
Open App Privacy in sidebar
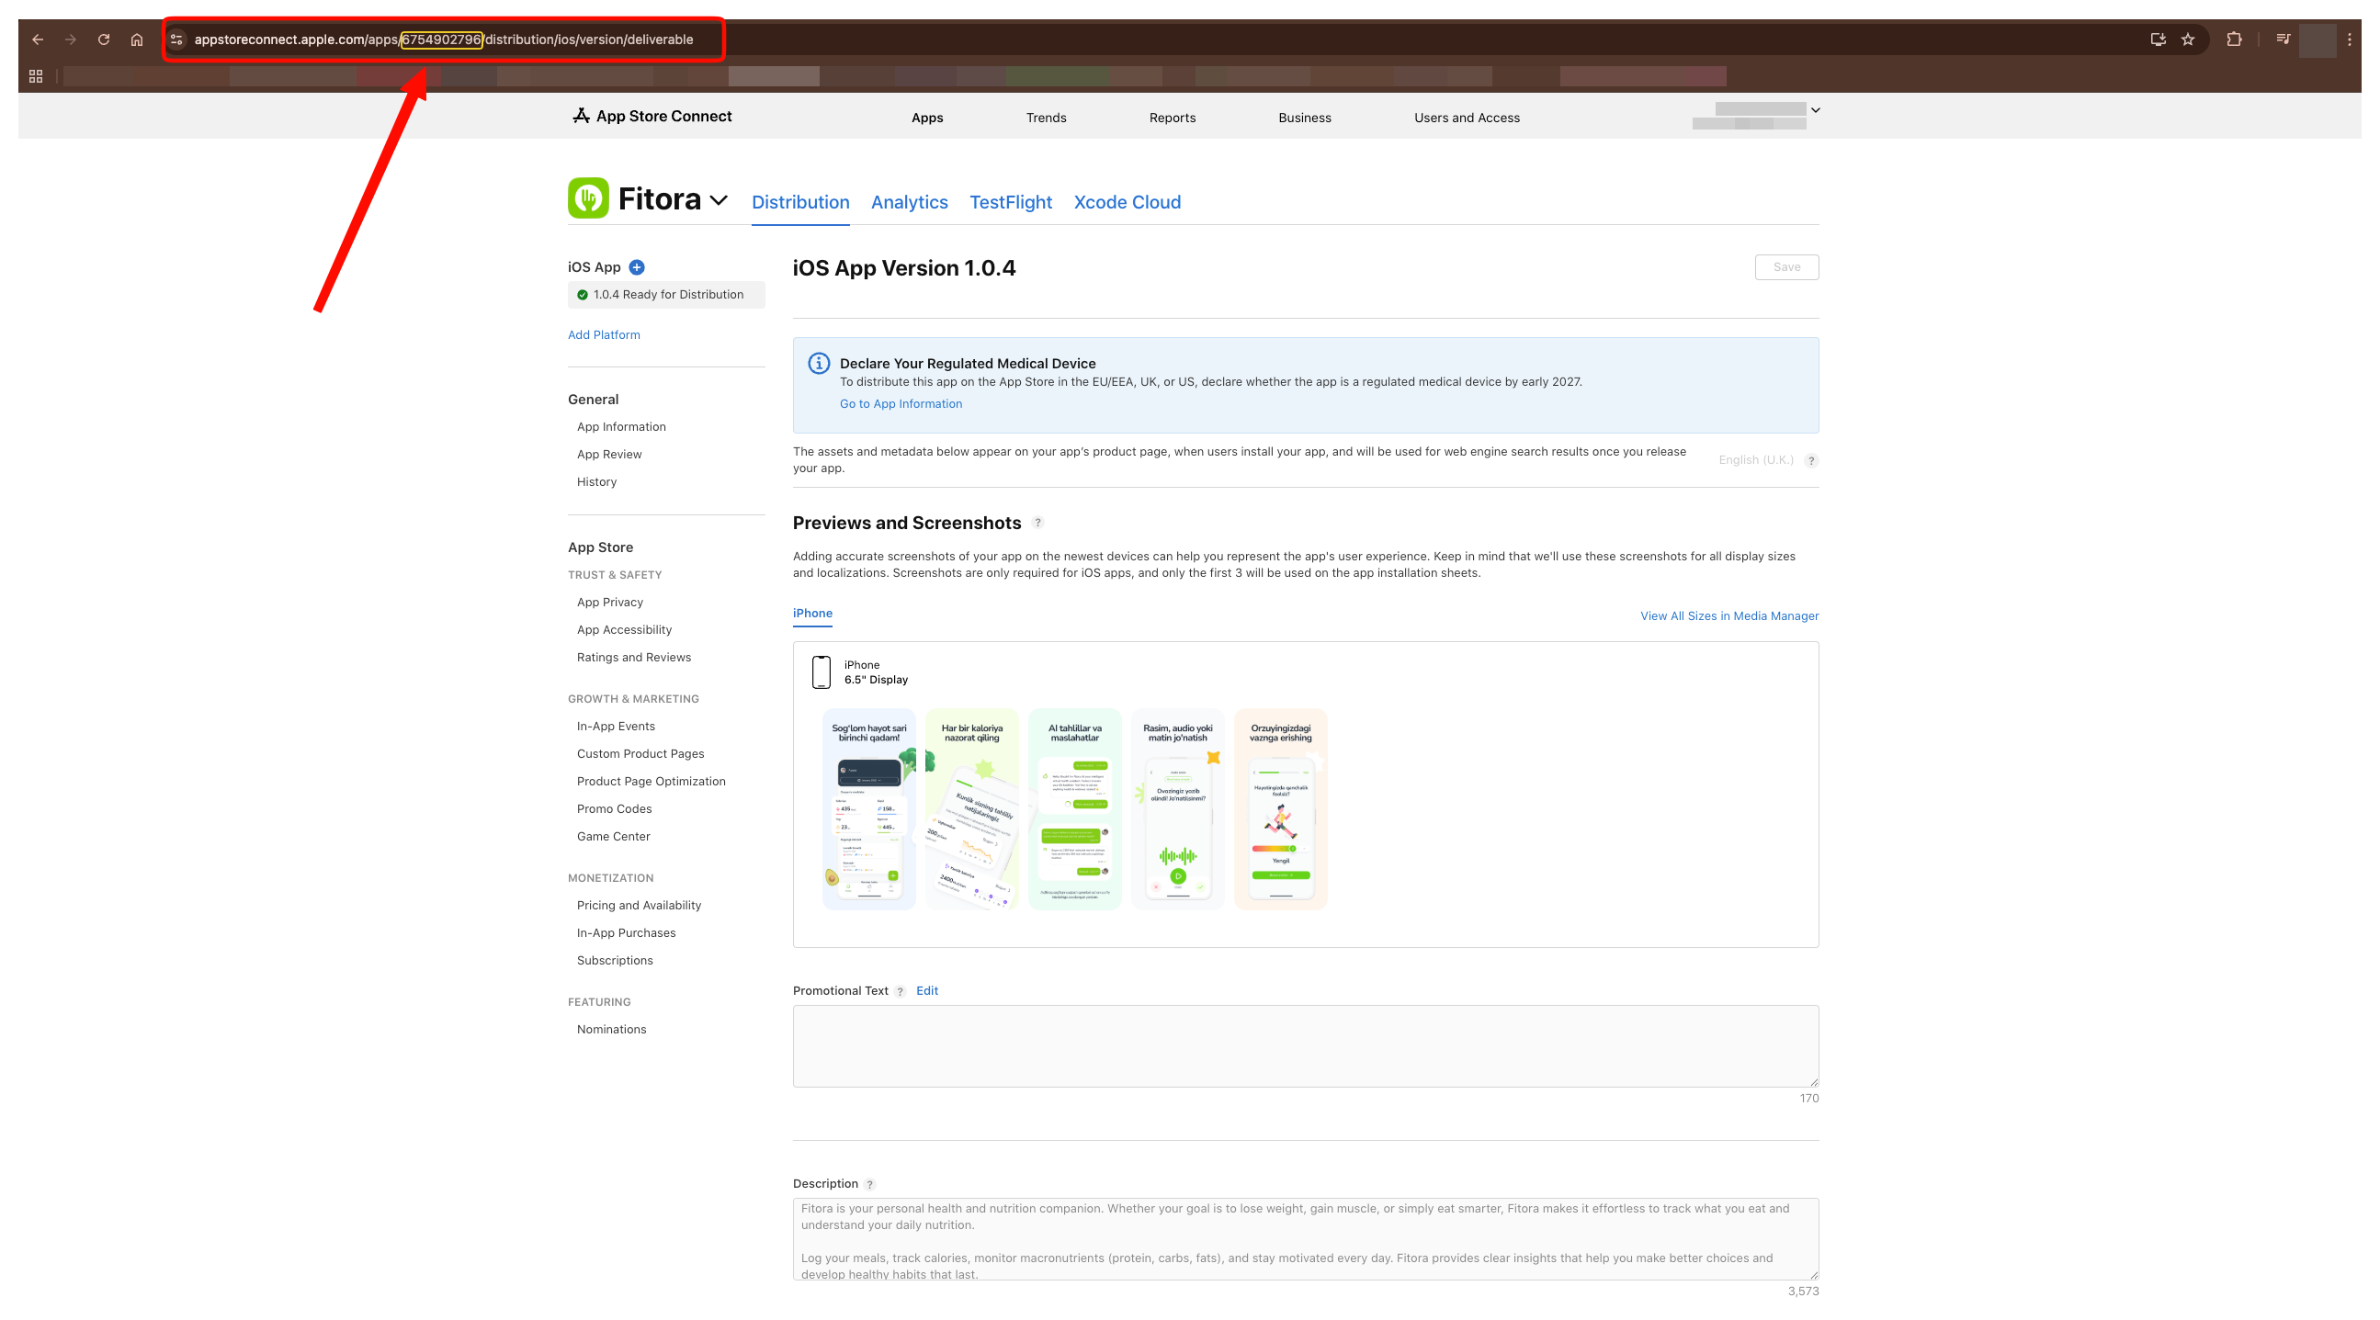610,603
